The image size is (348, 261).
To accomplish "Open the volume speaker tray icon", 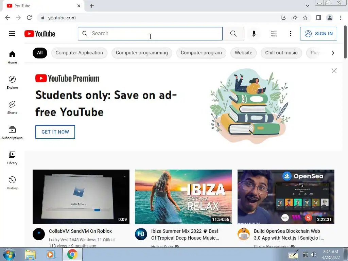I will coord(313,255).
